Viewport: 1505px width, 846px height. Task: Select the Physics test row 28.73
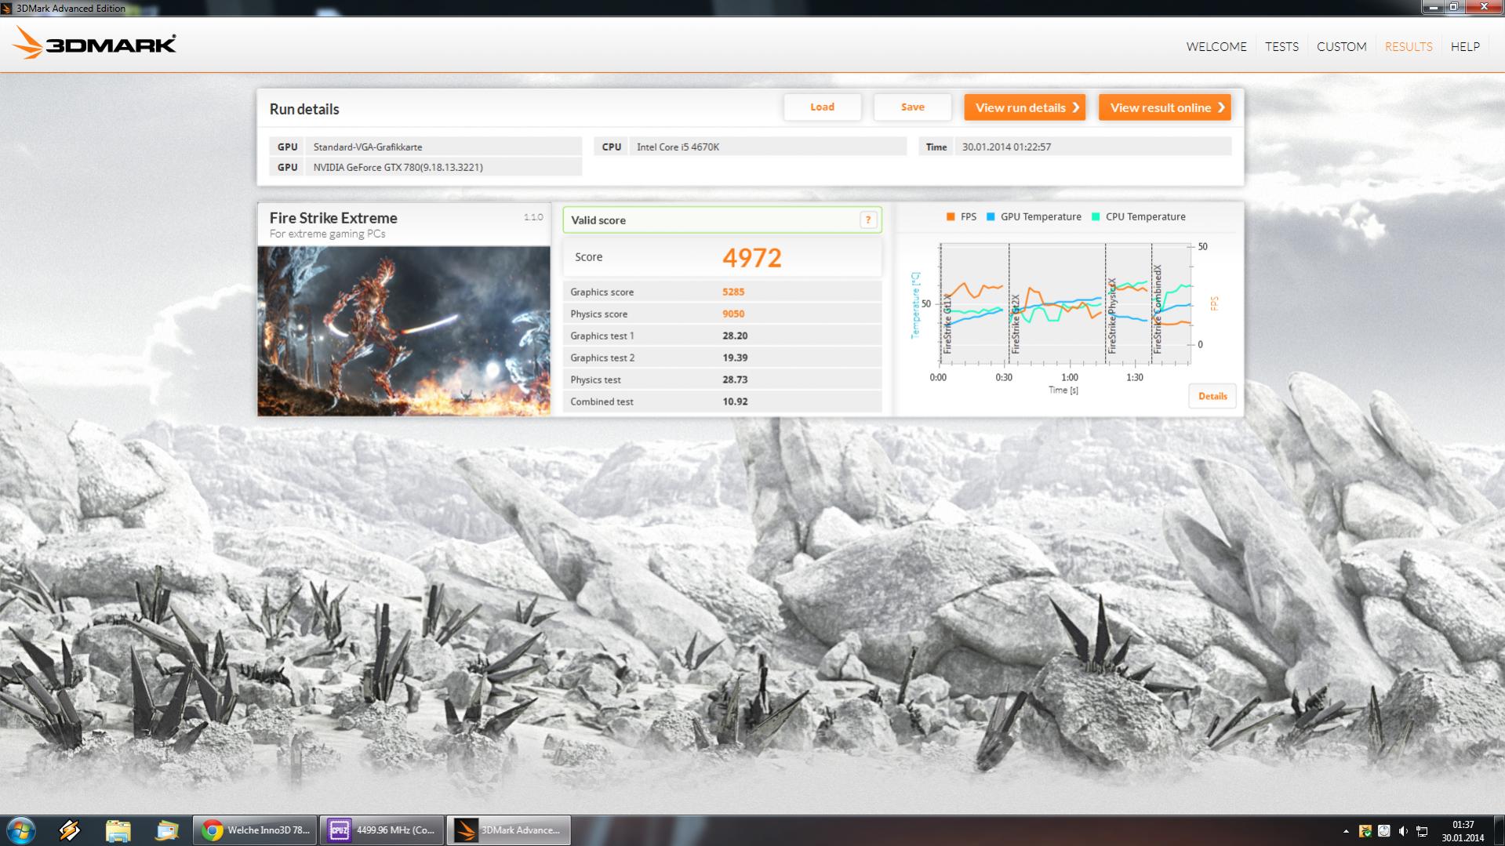click(x=722, y=379)
